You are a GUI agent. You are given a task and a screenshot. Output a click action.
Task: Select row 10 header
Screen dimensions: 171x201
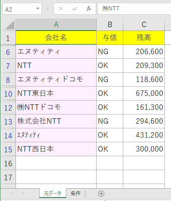8,94
